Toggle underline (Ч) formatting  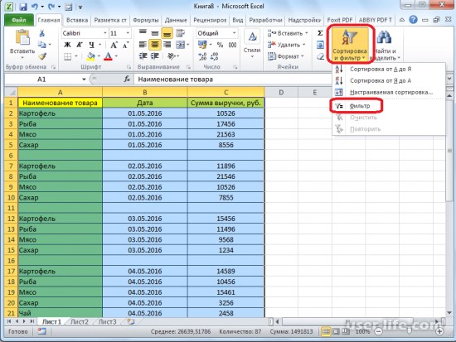91,45
